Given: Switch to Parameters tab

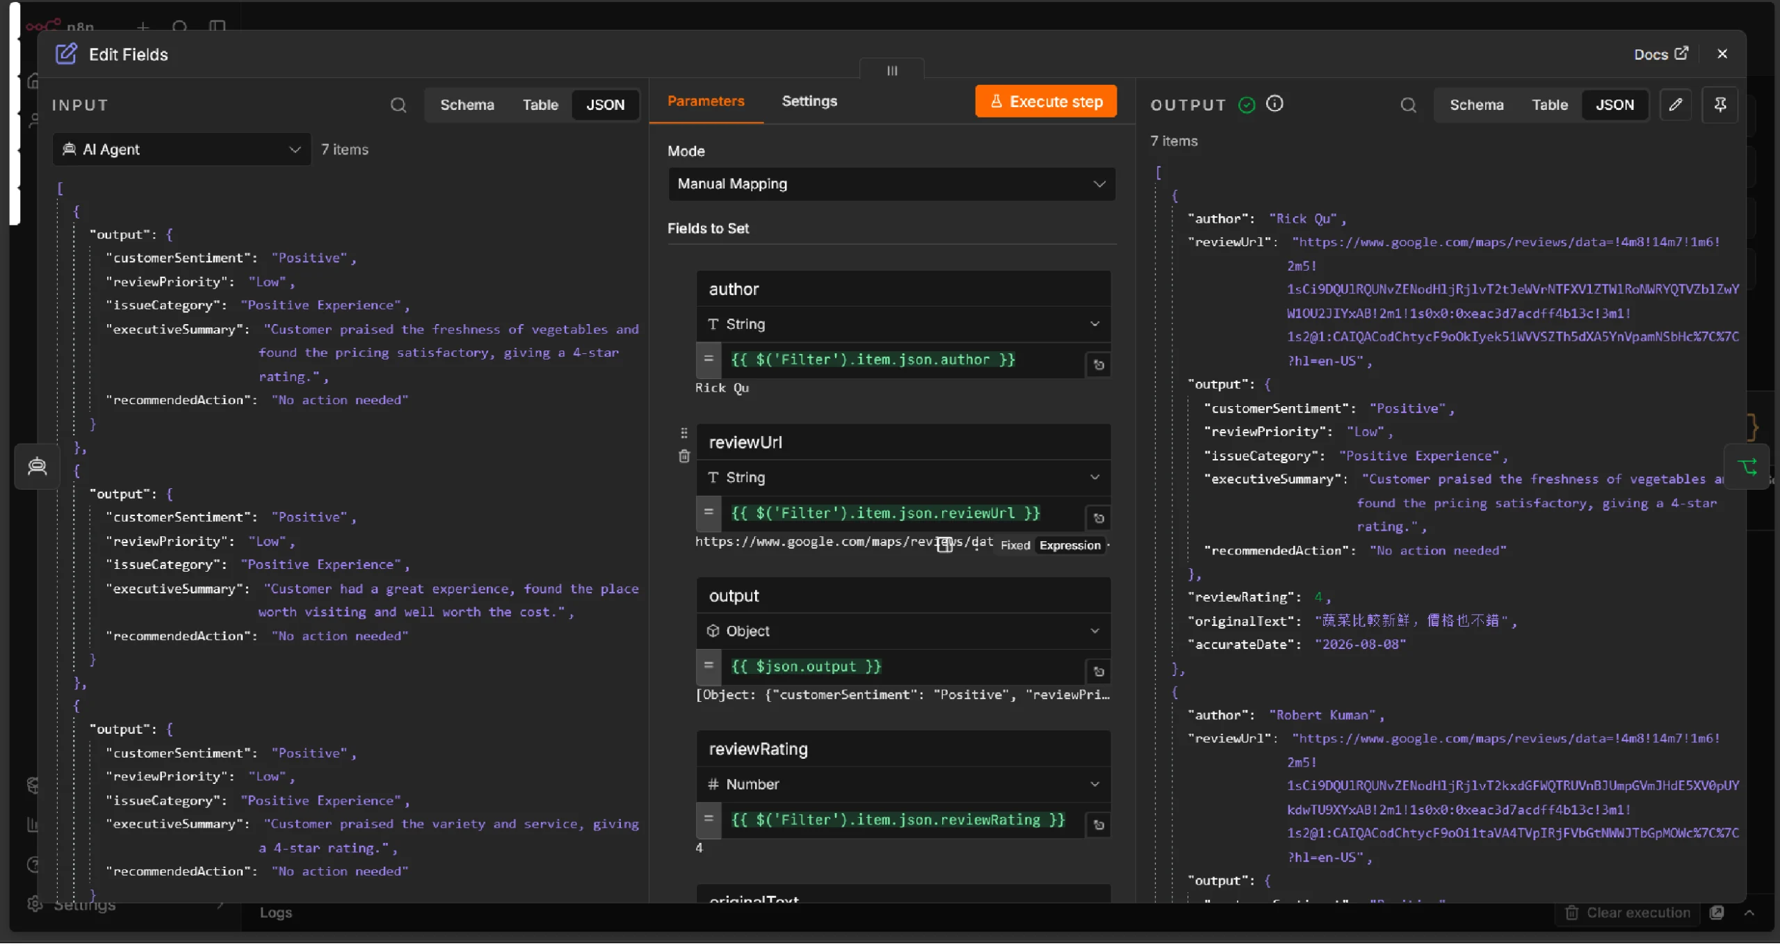Looking at the screenshot, I should [706, 102].
